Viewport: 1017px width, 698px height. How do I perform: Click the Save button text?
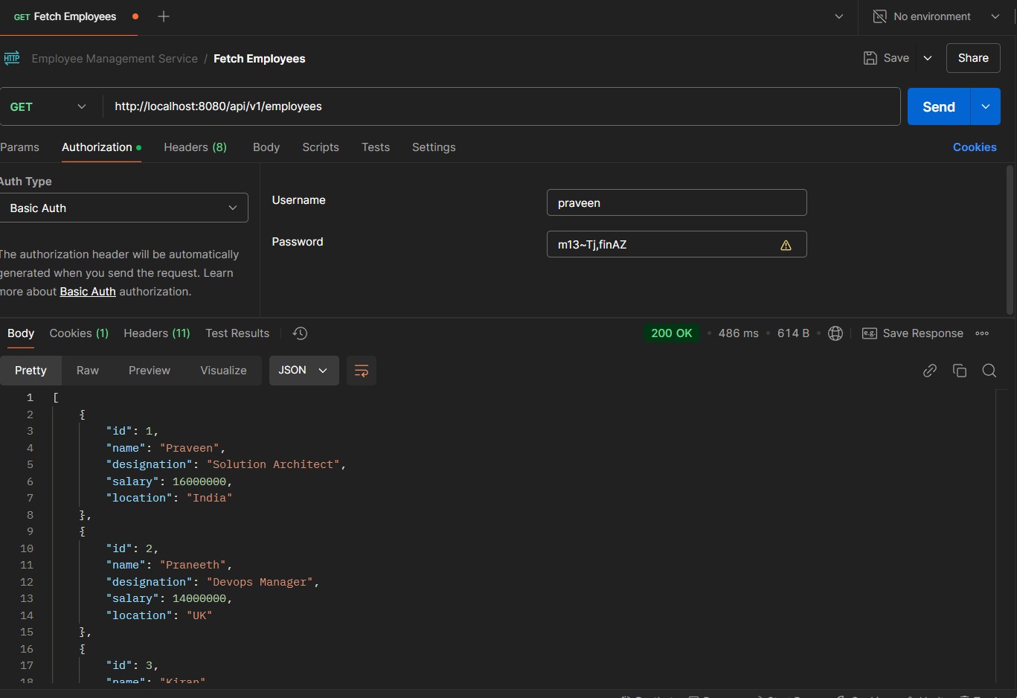(x=896, y=58)
